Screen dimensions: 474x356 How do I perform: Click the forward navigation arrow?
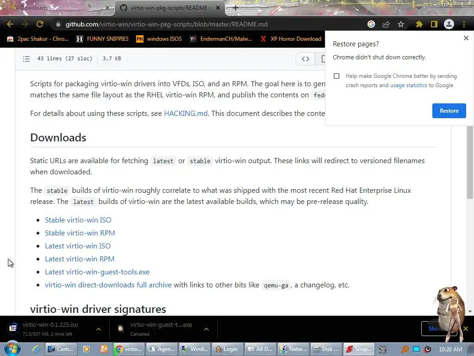point(25,24)
